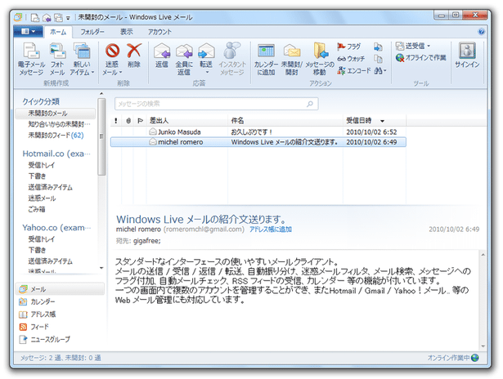503x379 pixels.
Task: Switch to the 表示 tab
Action: [127, 32]
